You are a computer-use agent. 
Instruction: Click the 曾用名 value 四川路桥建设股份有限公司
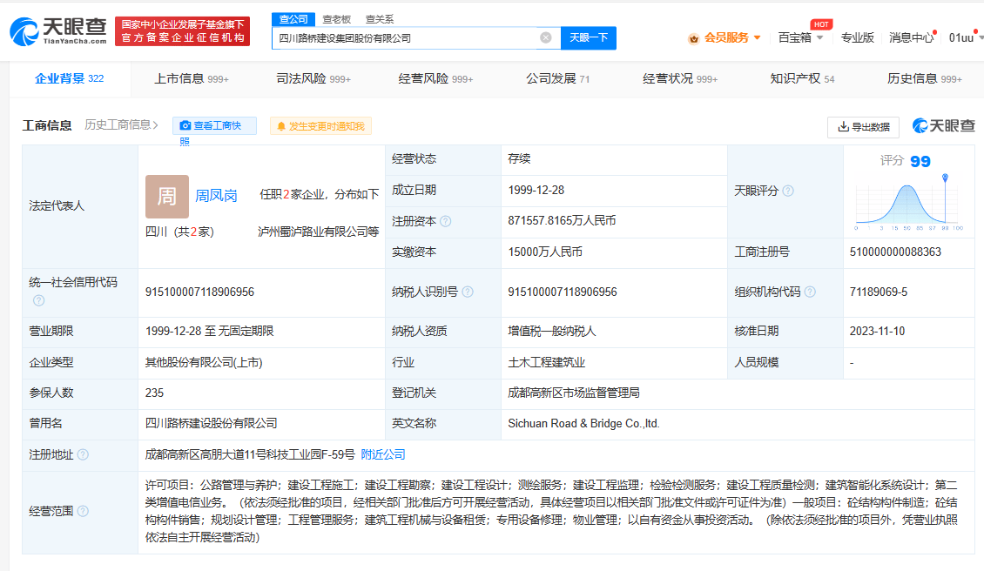[x=212, y=424]
